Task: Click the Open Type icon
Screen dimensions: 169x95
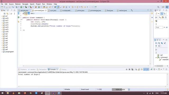Action: click(x=44, y=7)
